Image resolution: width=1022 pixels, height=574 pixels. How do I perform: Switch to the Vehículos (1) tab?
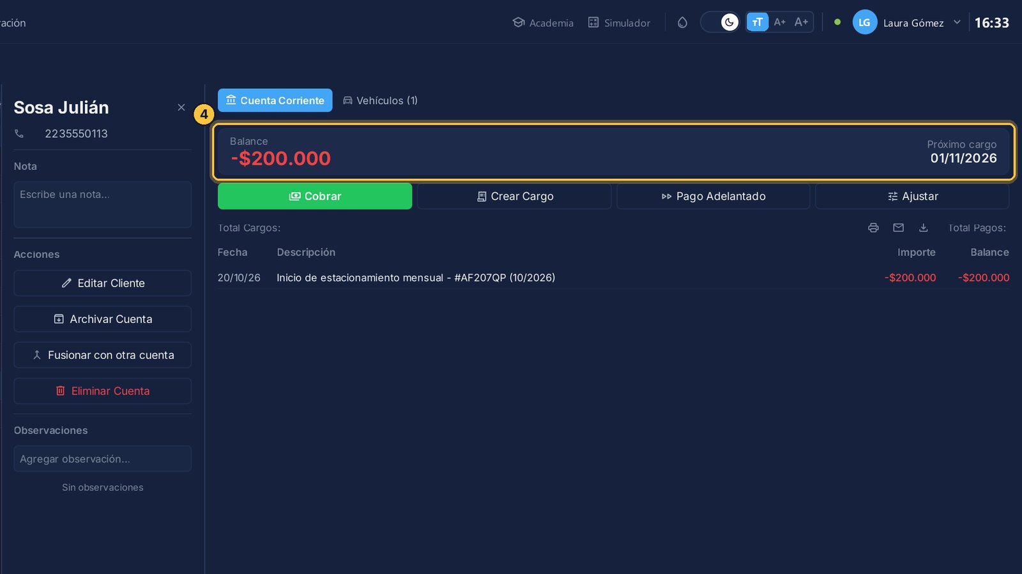380,100
